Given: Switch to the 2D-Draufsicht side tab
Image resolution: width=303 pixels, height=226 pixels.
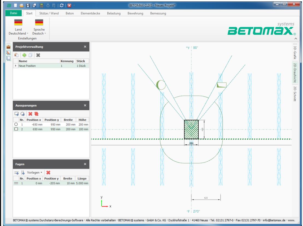Looking at the screenshot, I should [295, 73].
